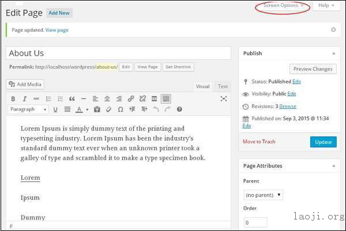Undo the last change

point(156,109)
